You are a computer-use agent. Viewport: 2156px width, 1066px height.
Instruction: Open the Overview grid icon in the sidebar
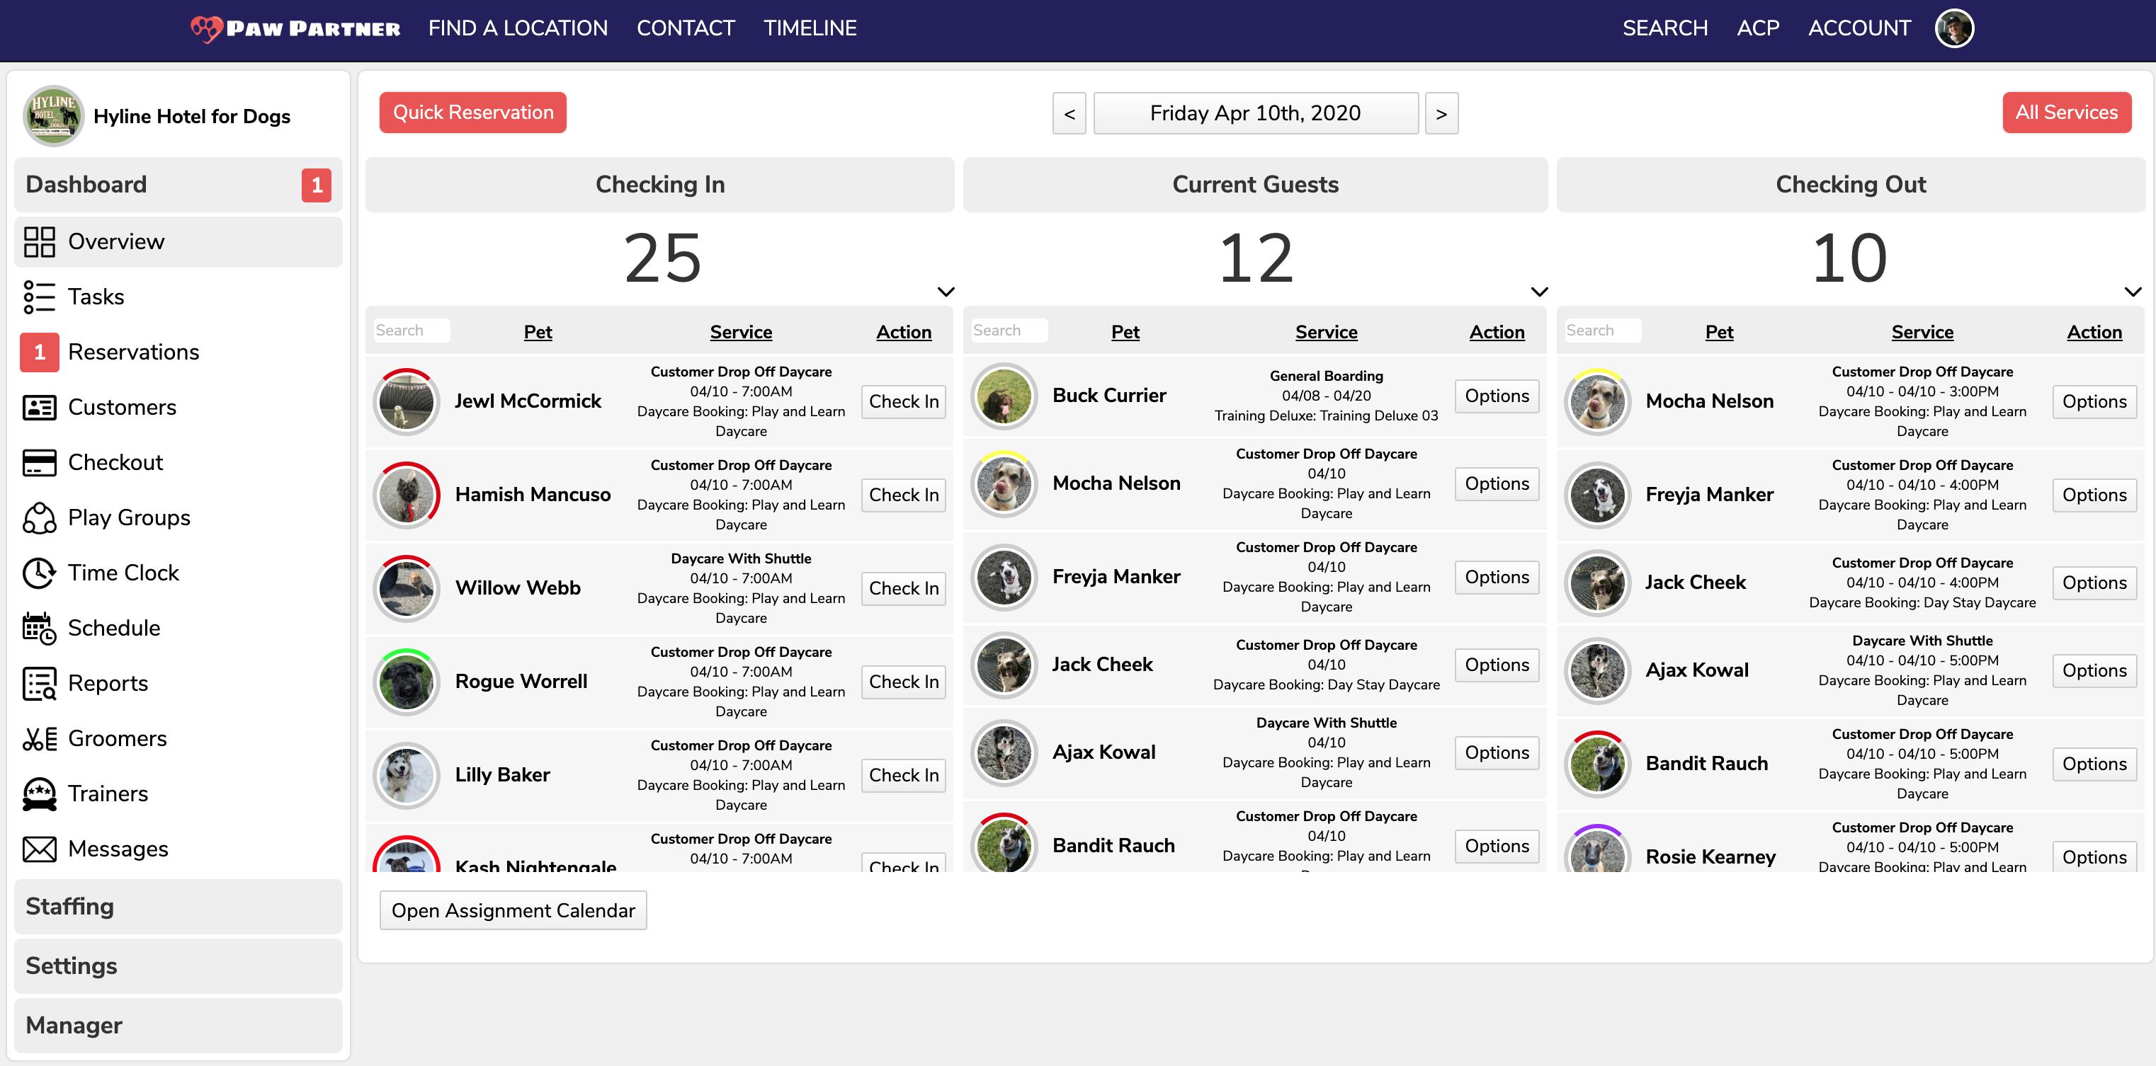[x=38, y=241]
